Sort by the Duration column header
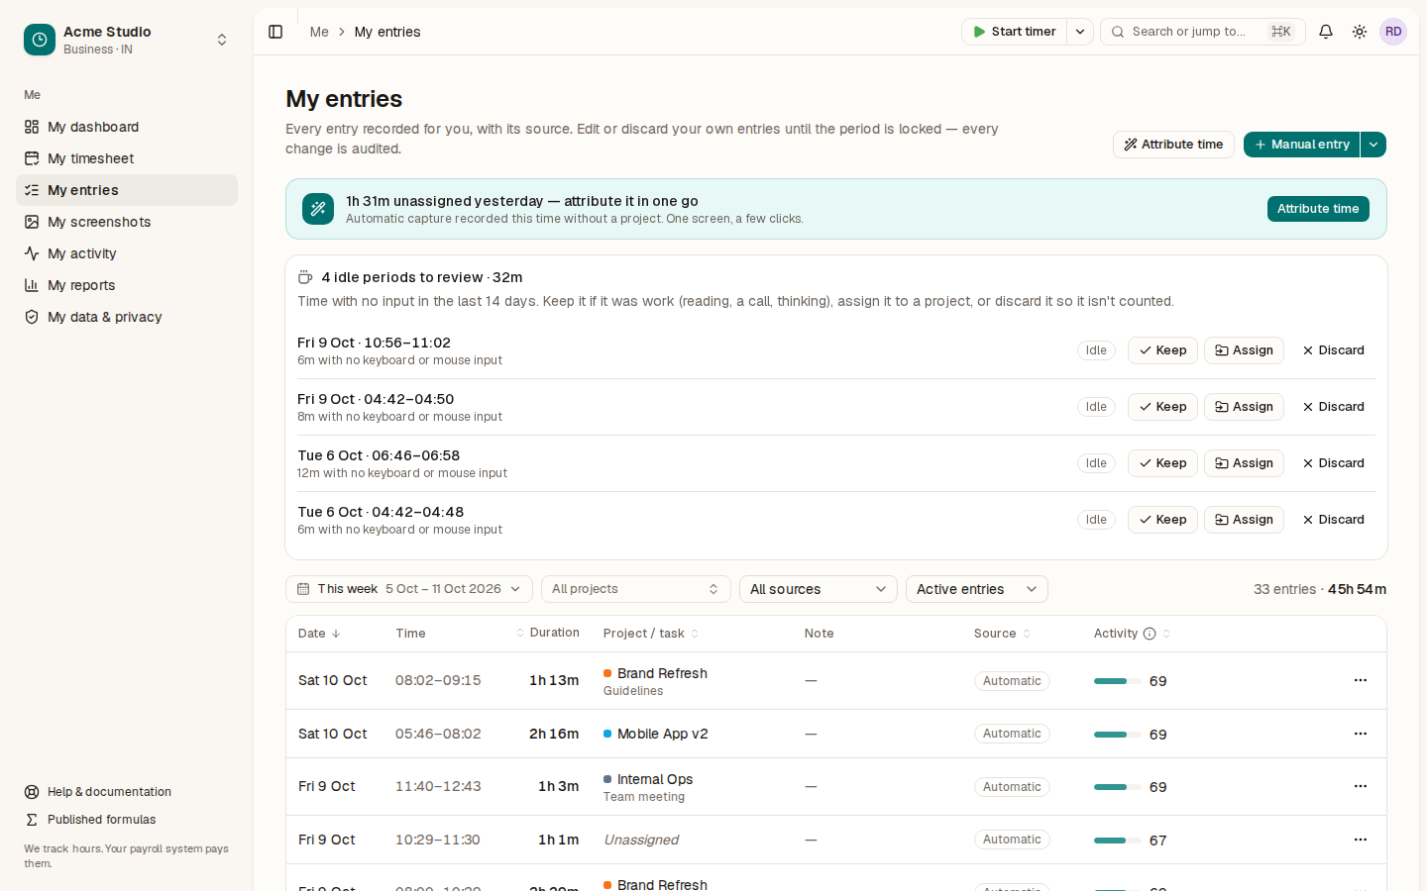The height and width of the screenshot is (891, 1427). pyautogui.click(x=547, y=634)
